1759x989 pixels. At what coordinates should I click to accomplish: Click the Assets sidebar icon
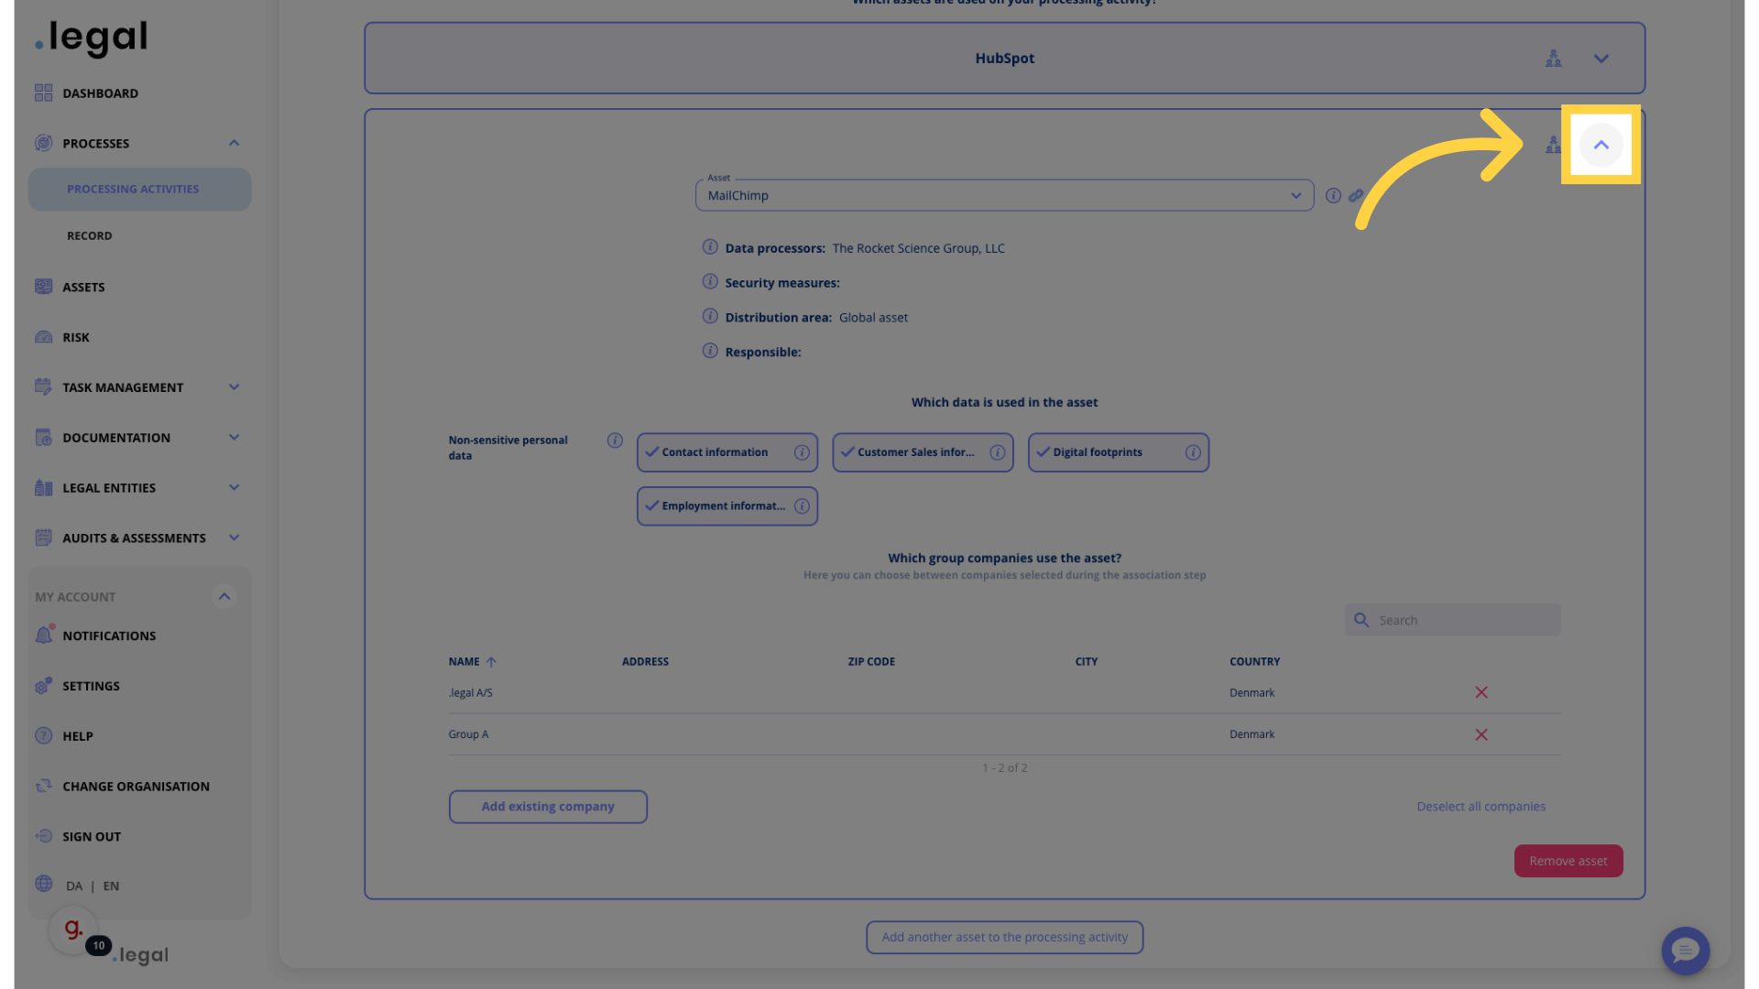coord(43,287)
